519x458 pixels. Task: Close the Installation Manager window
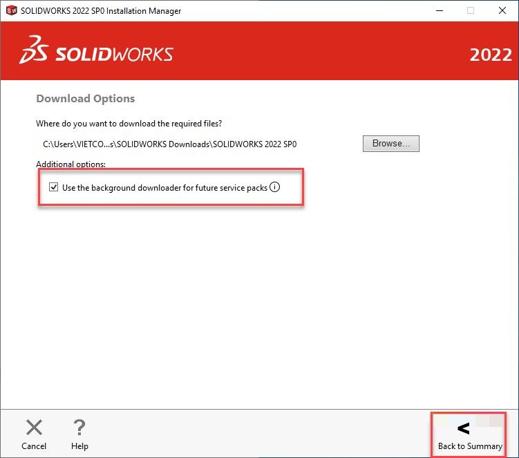(502, 10)
